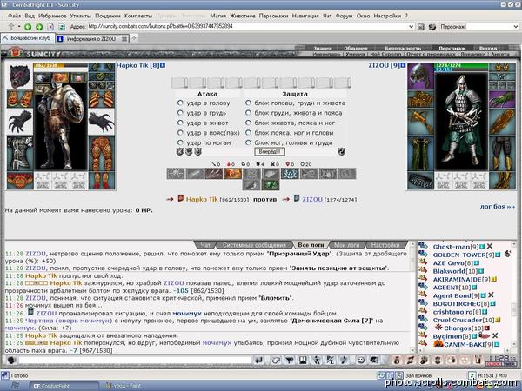This screenshot has width=522, height=391.
Task: Click ZIZOU's helmet equipment slot
Action: (420, 76)
